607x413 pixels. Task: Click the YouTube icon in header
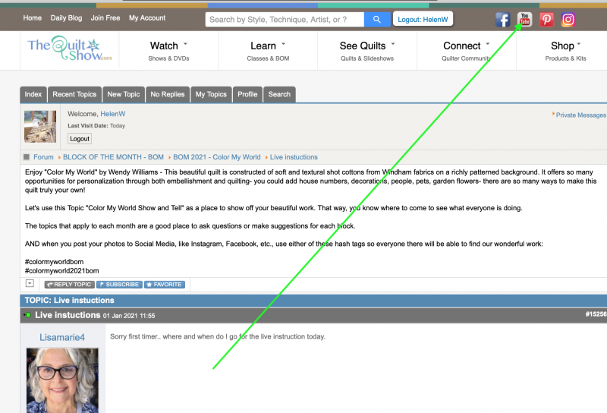[x=525, y=20]
